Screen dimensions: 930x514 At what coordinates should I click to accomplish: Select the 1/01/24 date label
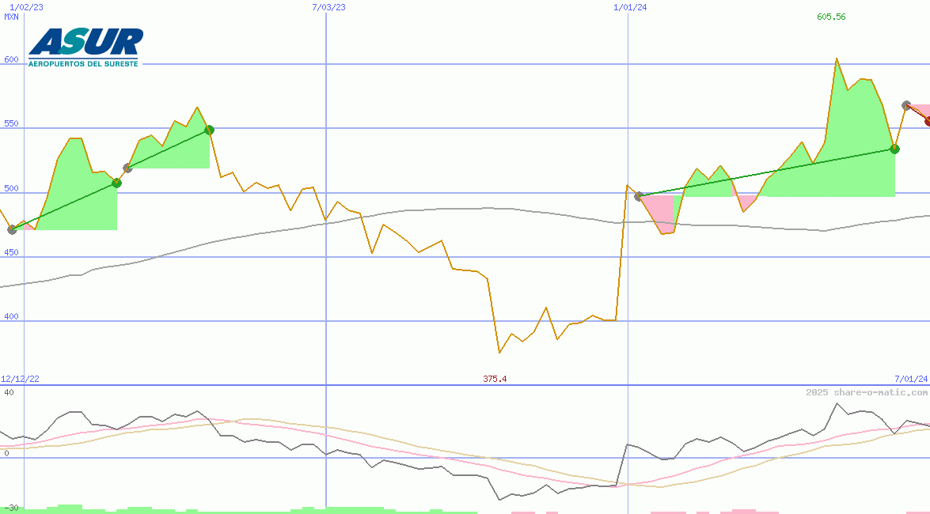click(x=630, y=7)
